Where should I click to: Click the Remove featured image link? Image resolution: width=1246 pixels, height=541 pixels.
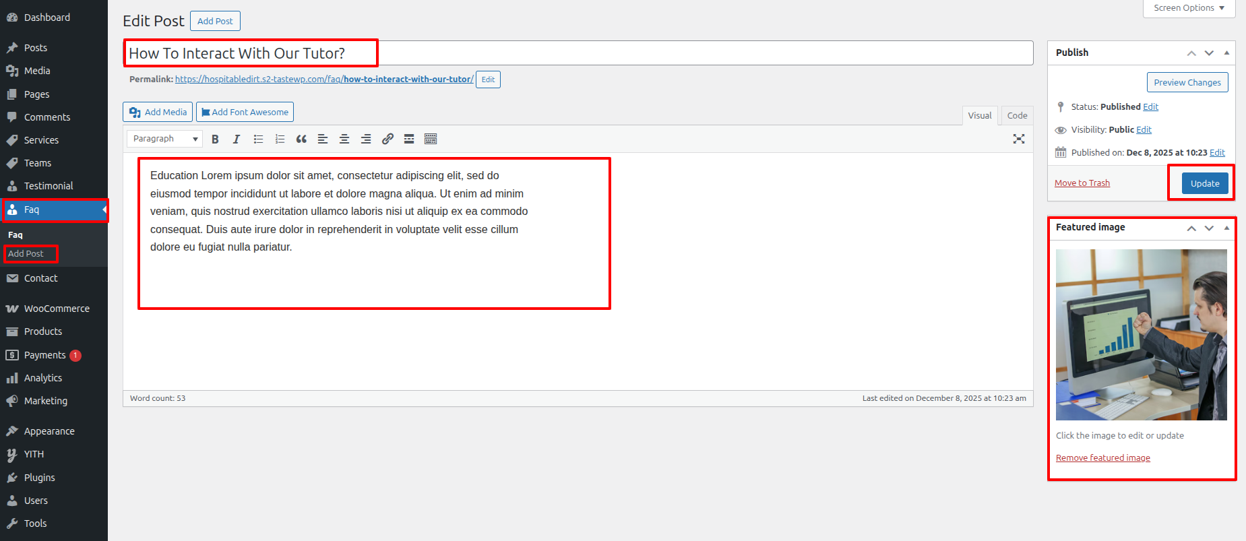1102,458
